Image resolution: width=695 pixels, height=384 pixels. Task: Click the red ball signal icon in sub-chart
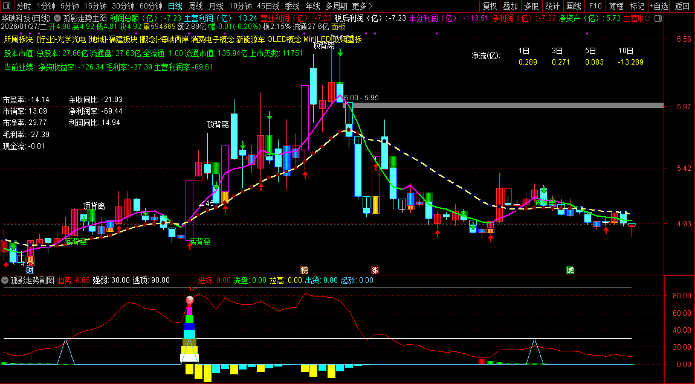[190, 300]
